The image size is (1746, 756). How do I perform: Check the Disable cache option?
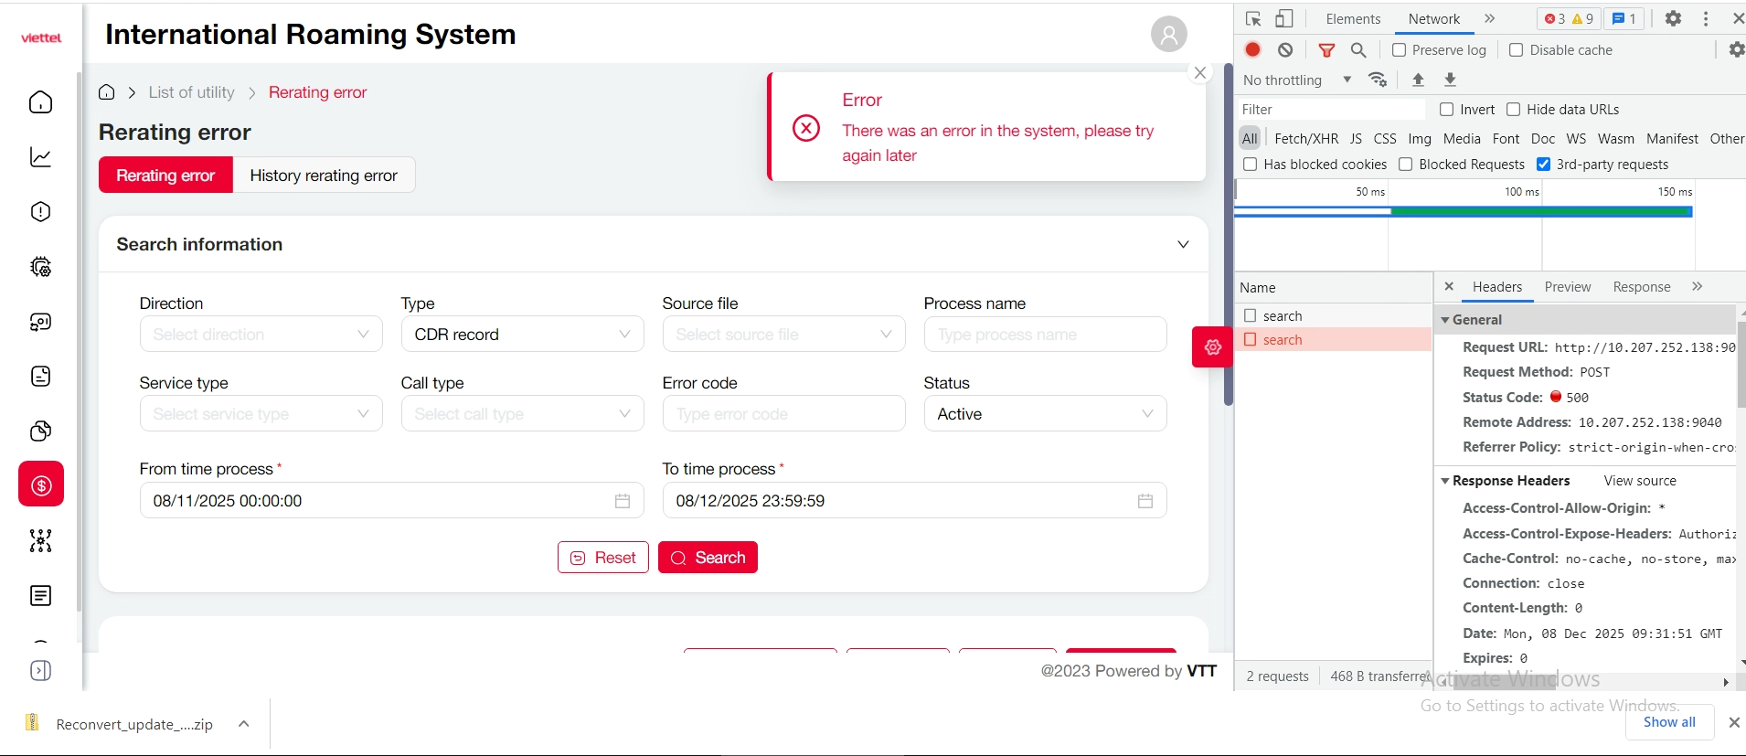coord(1516,50)
